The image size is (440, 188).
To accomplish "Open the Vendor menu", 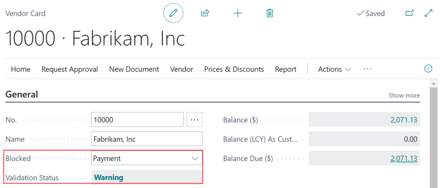I will pos(182,69).
